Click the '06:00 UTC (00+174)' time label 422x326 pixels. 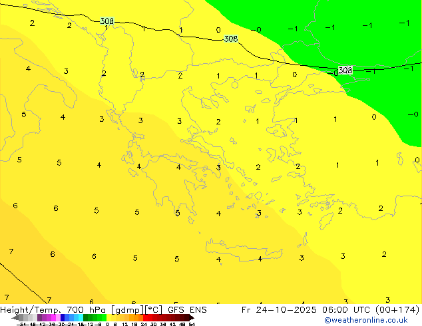[x=371, y=310]
